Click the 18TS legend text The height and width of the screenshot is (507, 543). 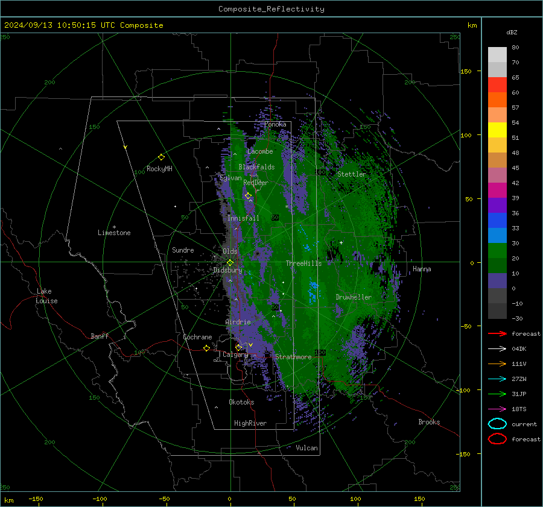[519, 409]
